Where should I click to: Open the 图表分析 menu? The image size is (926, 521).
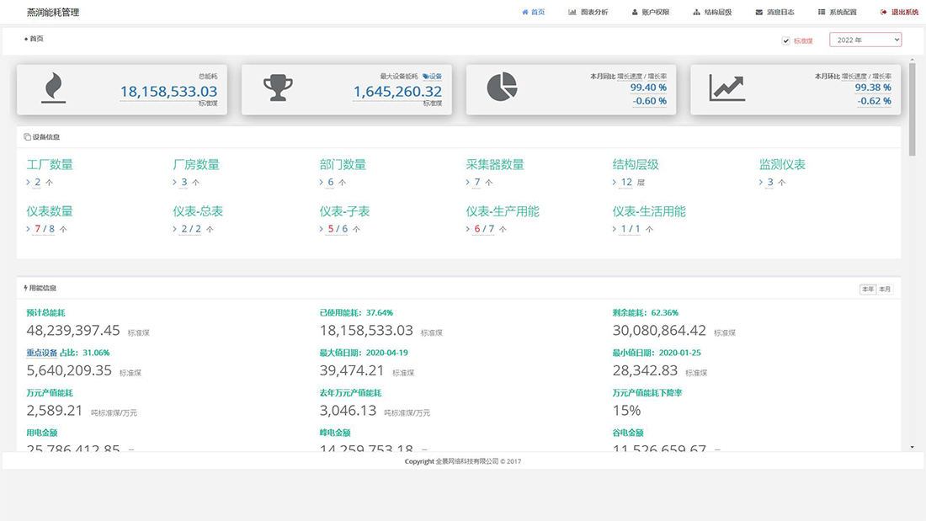coord(588,13)
